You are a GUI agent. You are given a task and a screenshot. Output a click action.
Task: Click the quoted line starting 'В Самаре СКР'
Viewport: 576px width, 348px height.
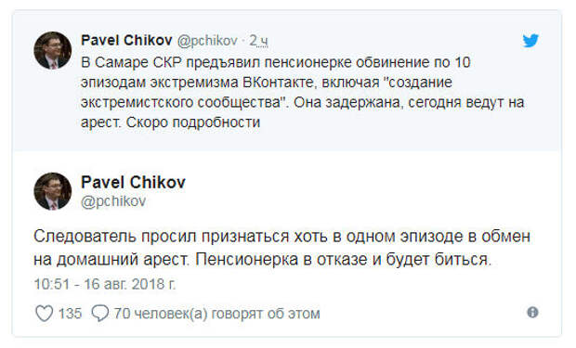point(276,62)
